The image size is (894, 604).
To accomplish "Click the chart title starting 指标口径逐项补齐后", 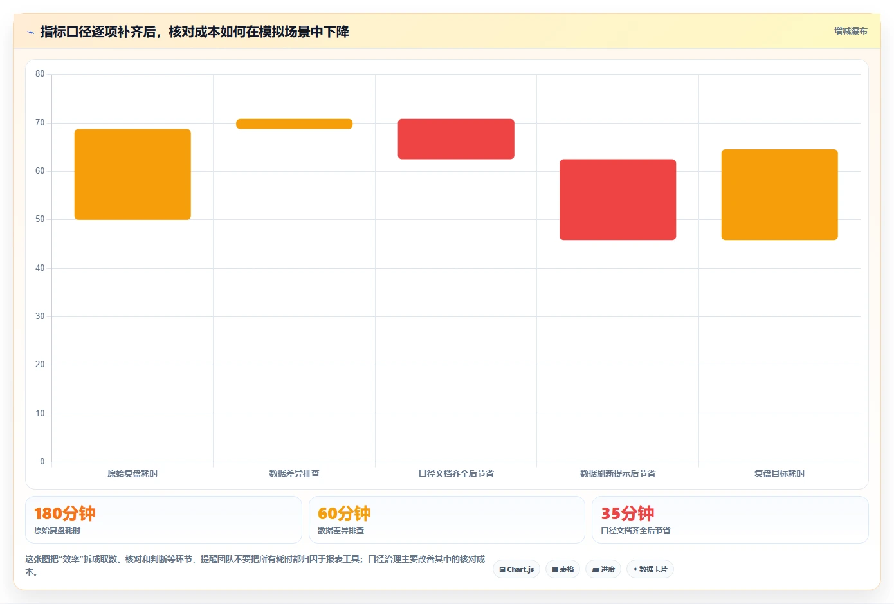I will coord(194,32).
